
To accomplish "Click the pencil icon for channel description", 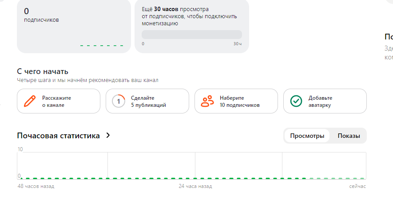I will click(30, 101).
